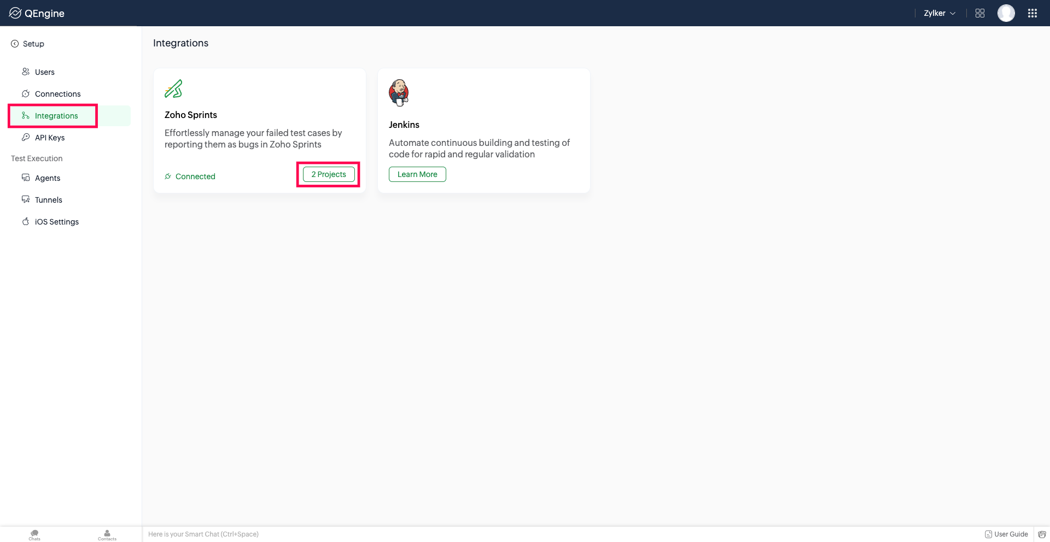The image size is (1050, 542).
Task: Click the Setup back arrow icon
Action: (x=15, y=44)
